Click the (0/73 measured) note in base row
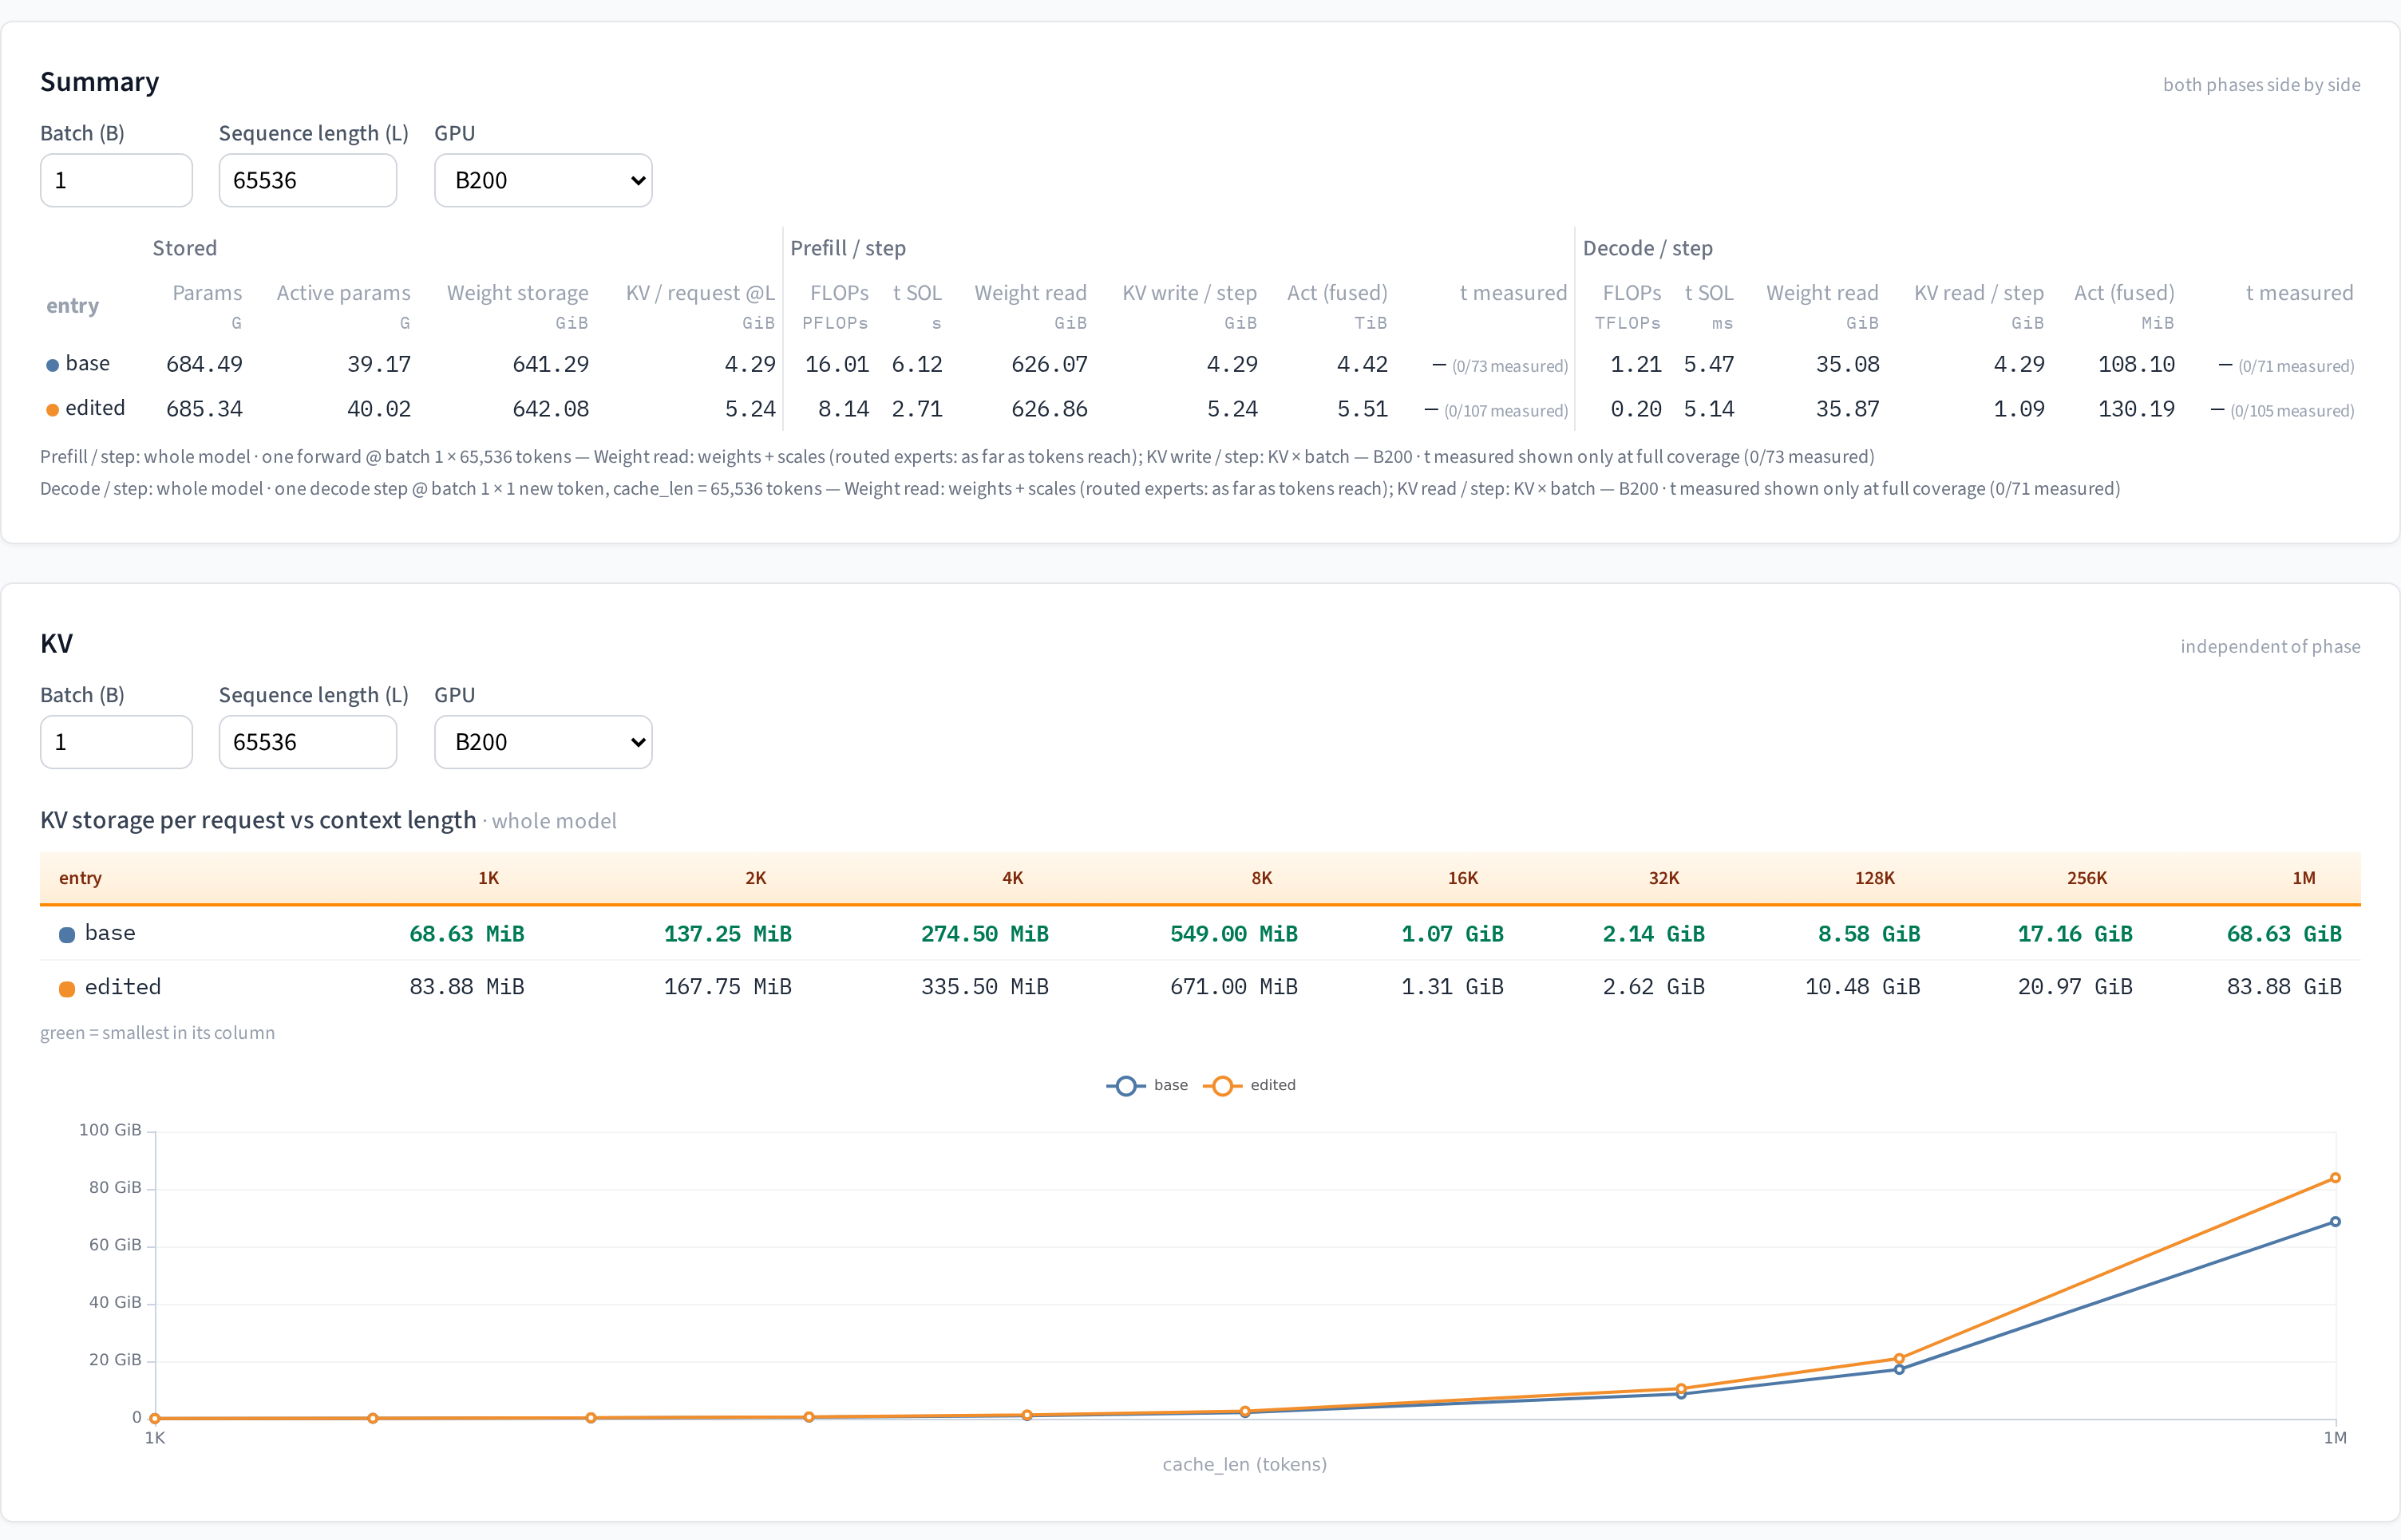This screenshot has height=1540, width=2401. (1511, 366)
